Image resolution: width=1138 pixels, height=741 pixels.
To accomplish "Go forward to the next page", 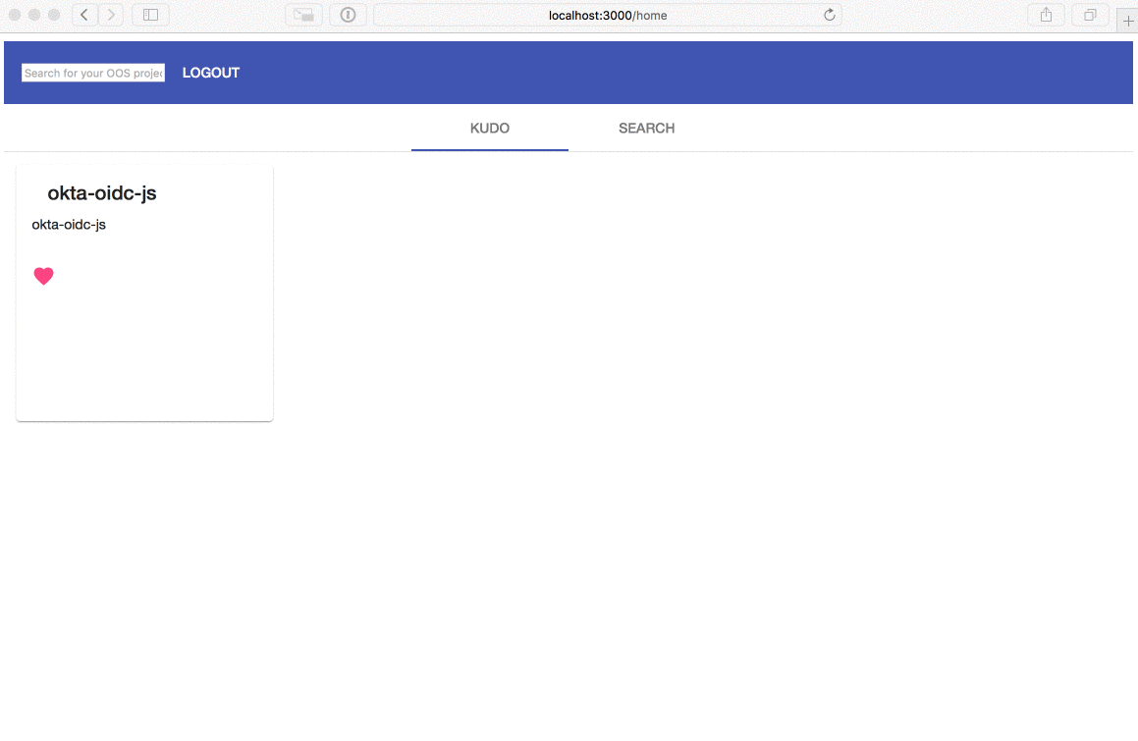I will [111, 15].
